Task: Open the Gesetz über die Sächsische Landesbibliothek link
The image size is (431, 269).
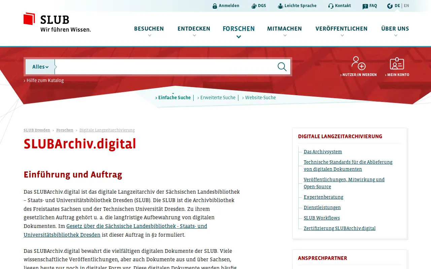Action: pyautogui.click(x=115, y=230)
